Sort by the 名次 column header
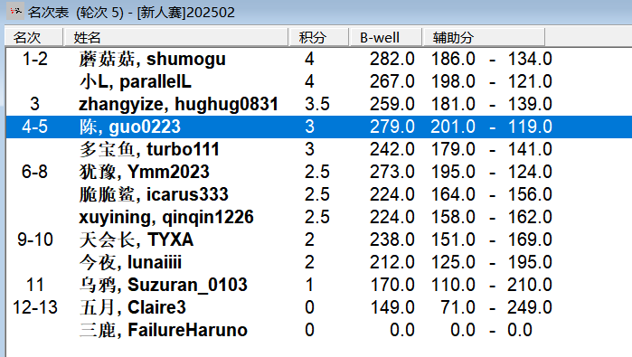 (33, 37)
